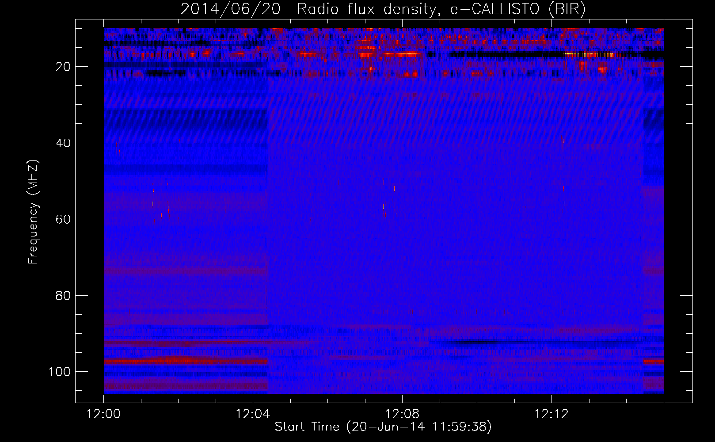Click the plot title with date 2014/06/20
This screenshot has height=442, width=715.
pyautogui.click(x=383, y=9)
